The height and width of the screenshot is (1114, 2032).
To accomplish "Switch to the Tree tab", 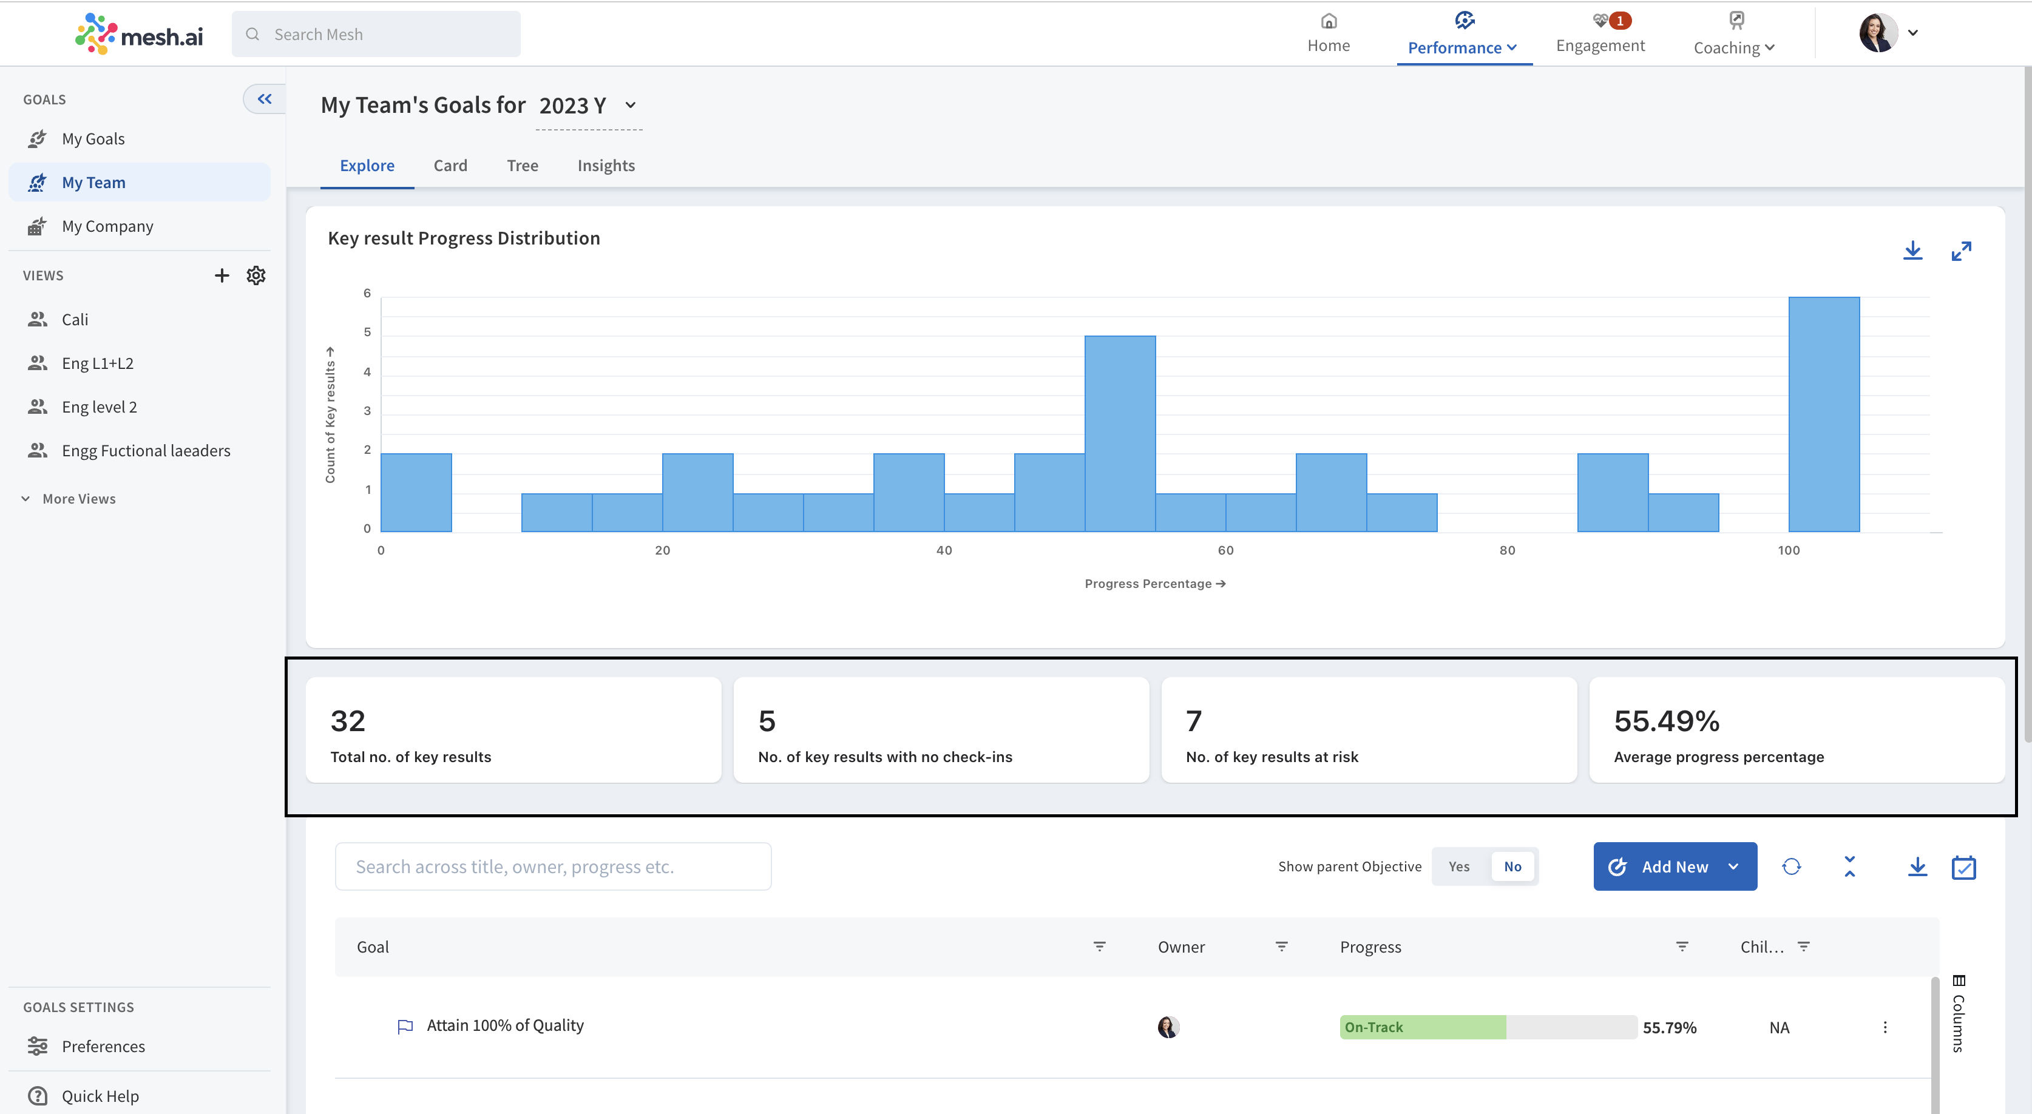I will point(522,166).
